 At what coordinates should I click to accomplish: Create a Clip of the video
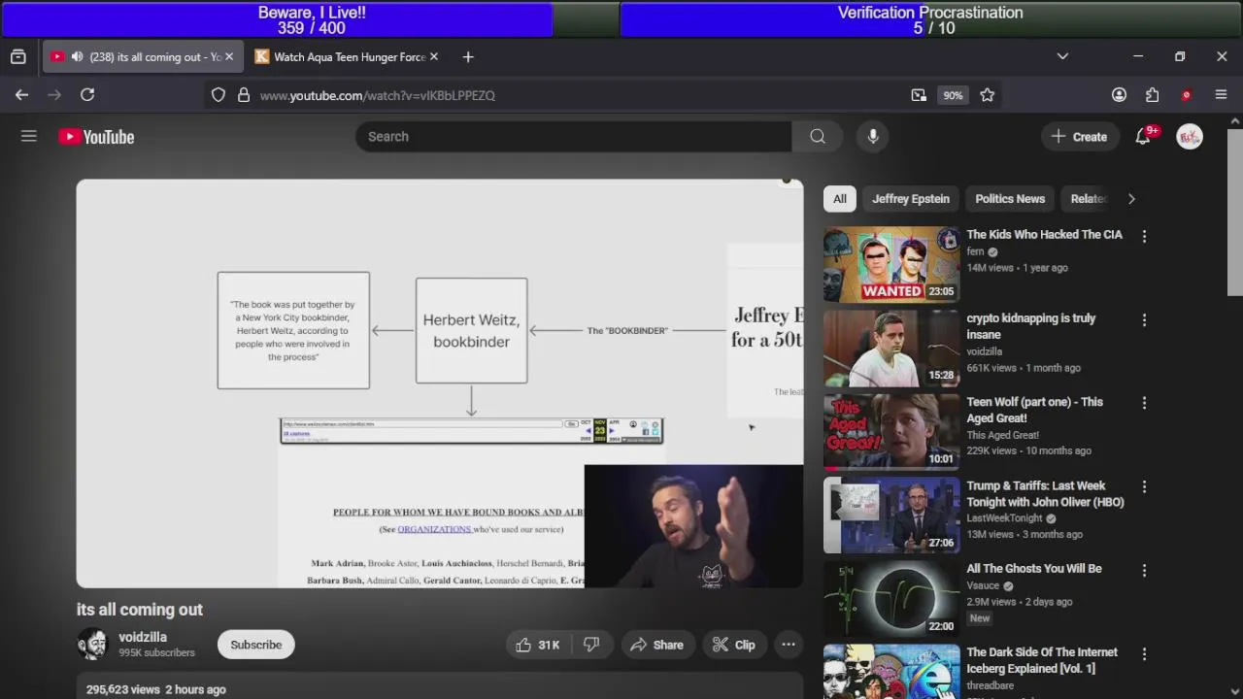click(x=733, y=645)
